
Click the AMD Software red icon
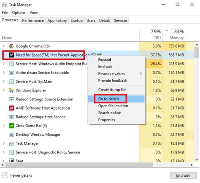pos(11,108)
